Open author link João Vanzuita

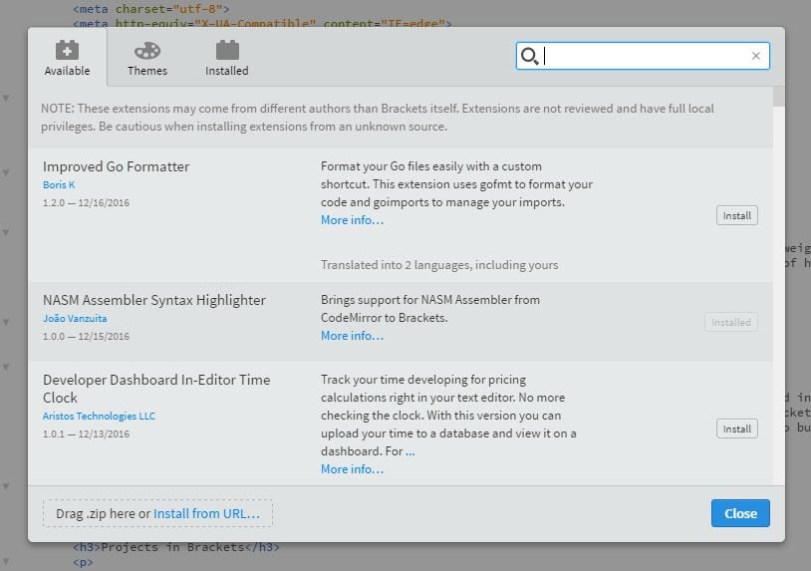[x=75, y=319]
